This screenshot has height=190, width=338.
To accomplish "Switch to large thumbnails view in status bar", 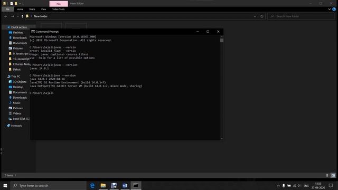I will pyautogui.click(x=333, y=175).
